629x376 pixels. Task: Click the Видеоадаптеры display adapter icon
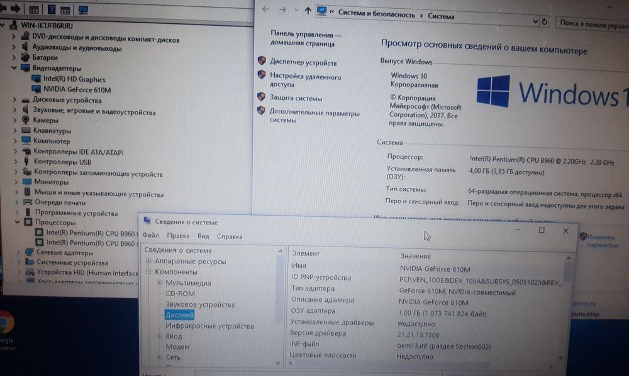(x=25, y=68)
